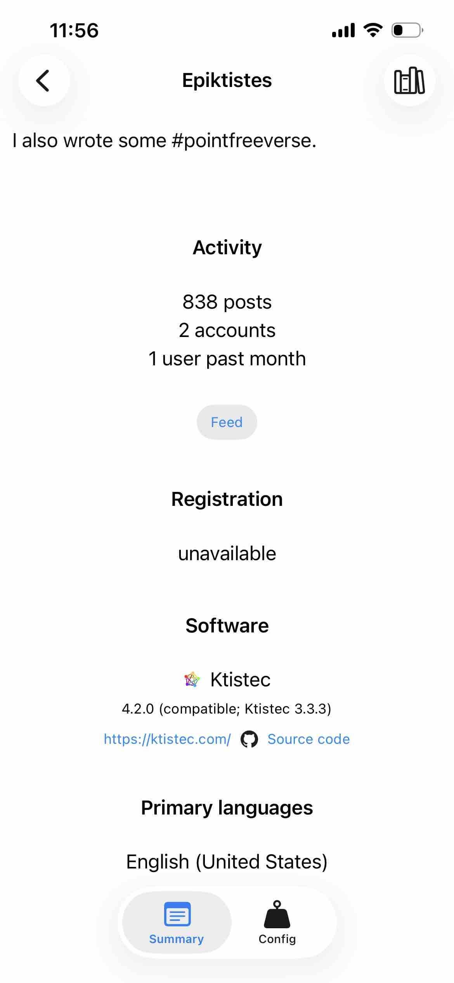Tap the Ktistec version string text
454x983 pixels.
click(x=227, y=709)
